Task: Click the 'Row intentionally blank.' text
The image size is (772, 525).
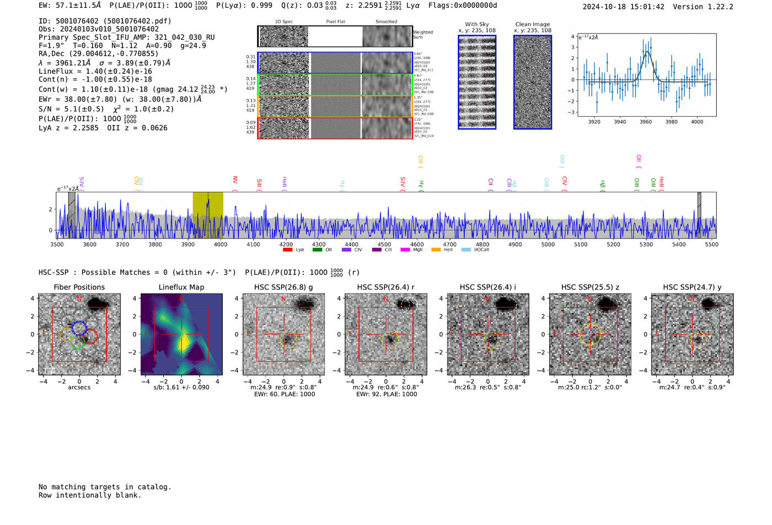Action: coord(90,495)
